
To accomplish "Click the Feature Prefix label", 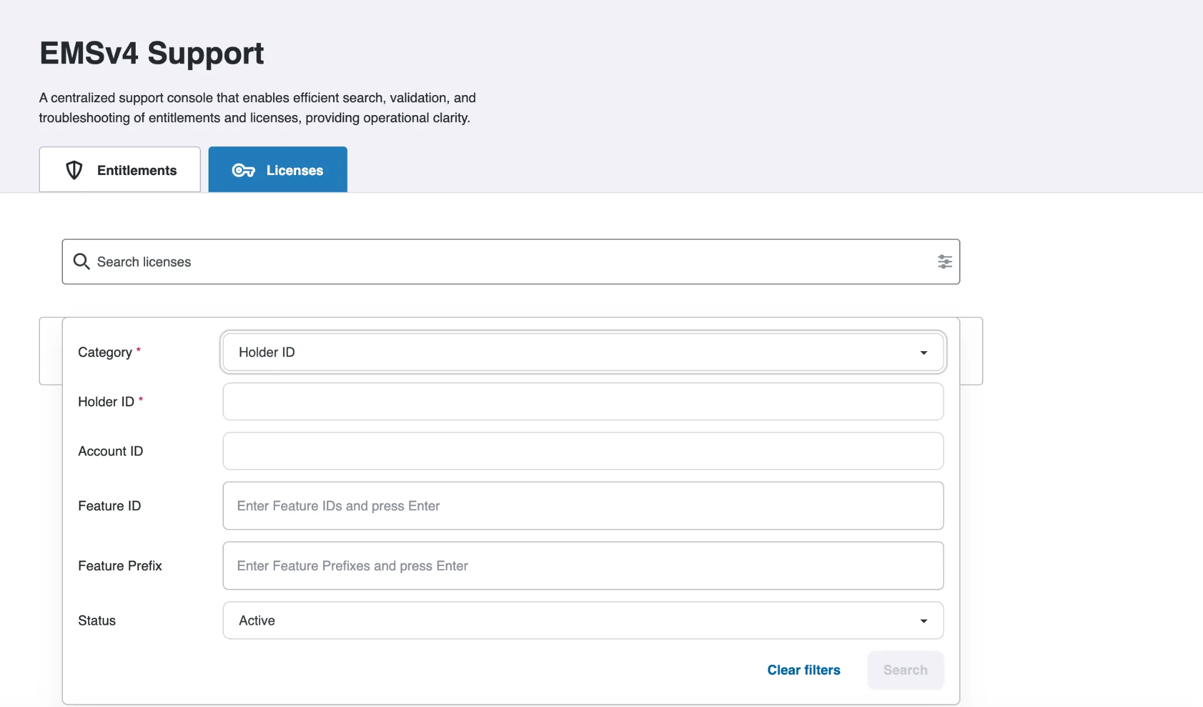I will [x=120, y=566].
